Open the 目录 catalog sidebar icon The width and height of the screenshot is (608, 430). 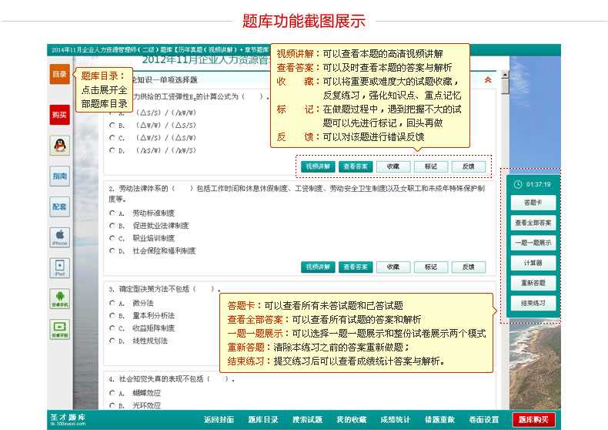tap(59, 74)
